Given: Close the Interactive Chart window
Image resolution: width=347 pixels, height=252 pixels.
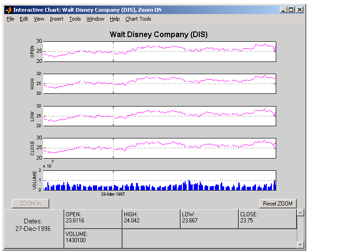Looking at the screenshot, I should [300, 10].
